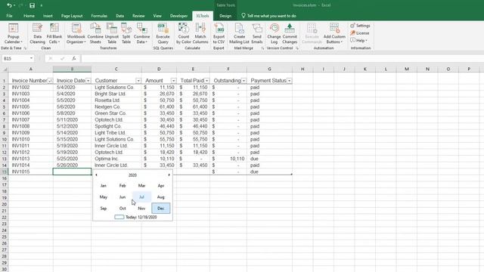Image resolution: width=484 pixels, height=272 pixels.
Task: Expand the Total Paid column filter
Action: [206, 81]
